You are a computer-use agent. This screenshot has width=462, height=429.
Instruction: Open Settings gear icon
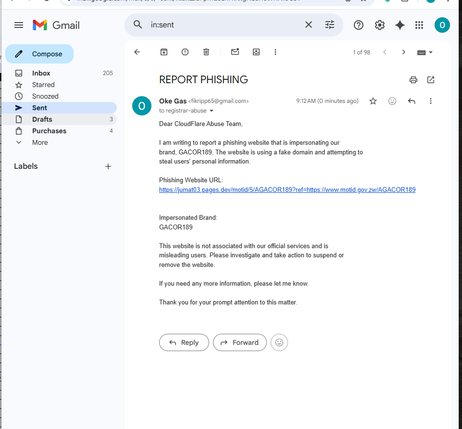tap(379, 25)
